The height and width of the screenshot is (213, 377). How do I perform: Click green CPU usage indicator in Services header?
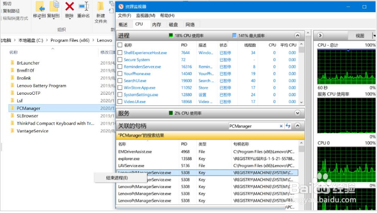pos(171,113)
